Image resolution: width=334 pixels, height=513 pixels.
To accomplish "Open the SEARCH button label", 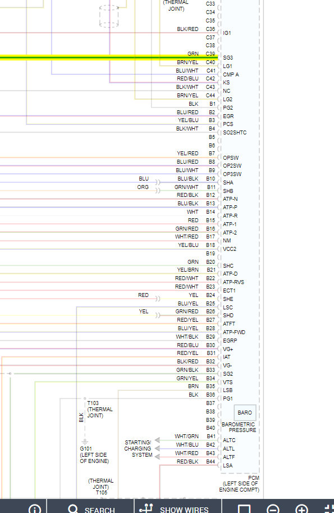I will pyautogui.click(x=99, y=510).
